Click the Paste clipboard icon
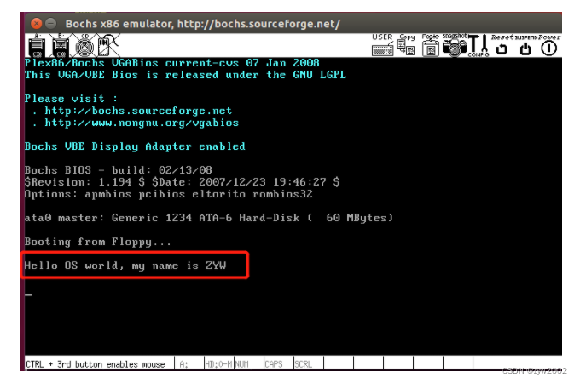The width and height of the screenshot is (580, 383). tap(430, 45)
